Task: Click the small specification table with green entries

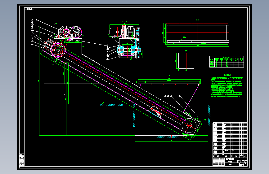Action: click(226, 62)
